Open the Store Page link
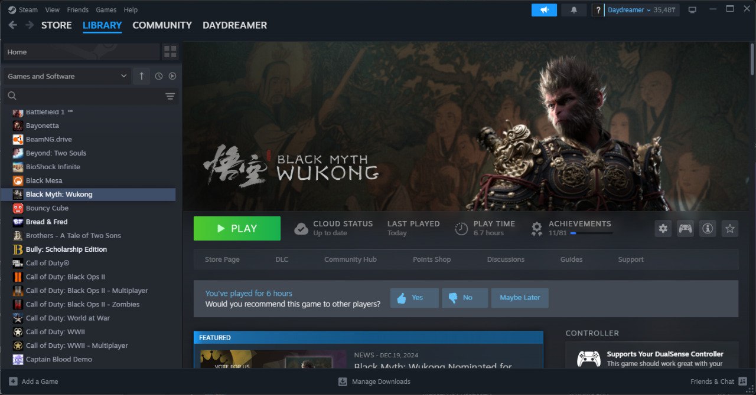Image resolution: width=756 pixels, height=395 pixels. click(x=222, y=259)
